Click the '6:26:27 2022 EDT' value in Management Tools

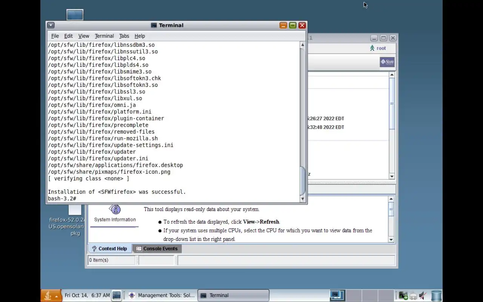(x=326, y=119)
